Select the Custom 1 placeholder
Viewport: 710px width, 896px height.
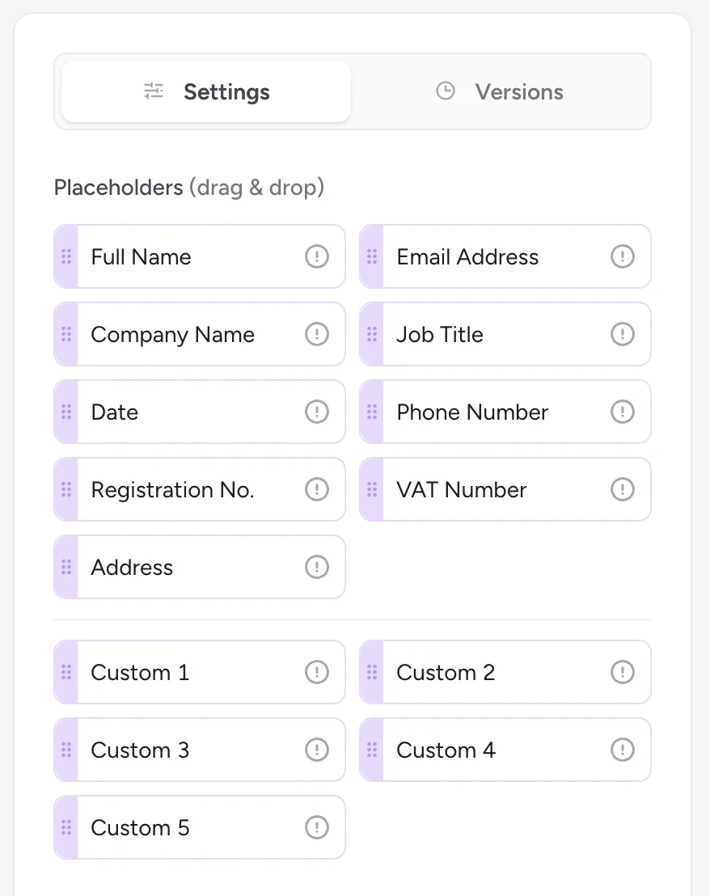[x=198, y=672]
